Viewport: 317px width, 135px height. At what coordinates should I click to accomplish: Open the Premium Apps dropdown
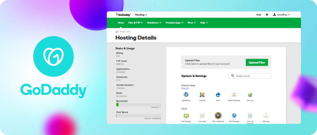pyautogui.click(x=175, y=23)
